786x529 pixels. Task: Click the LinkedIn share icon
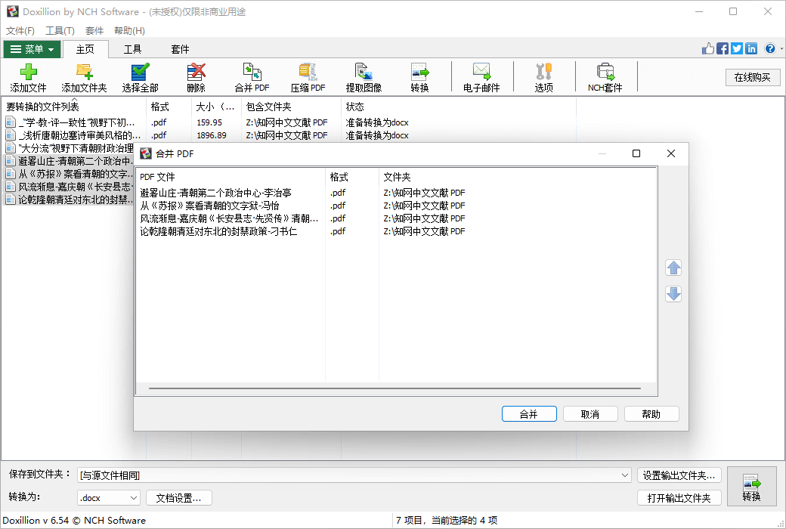coord(751,48)
